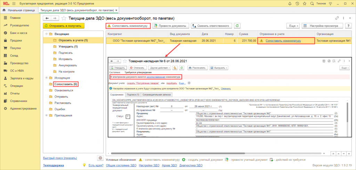Click Есть идея? link
Image resolution: width=356 pixels, height=170 pixels.
click(x=96, y=165)
